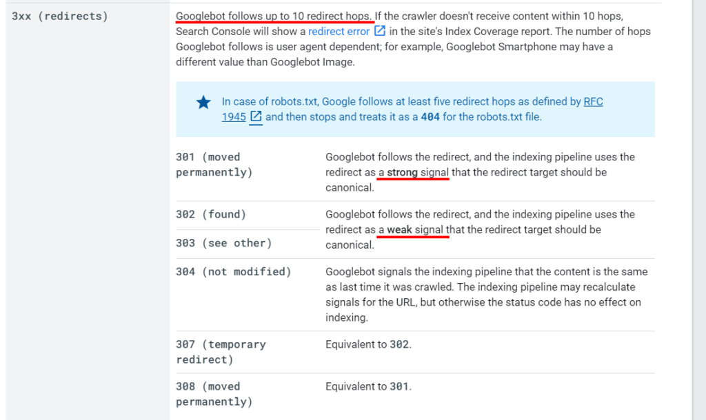Open the "1945" RFC link text
This screenshot has height=420, width=706.
234,117
